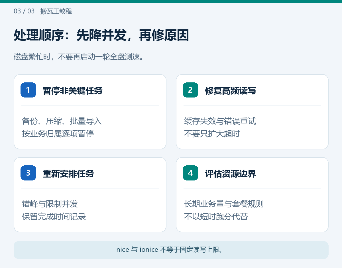Select the heading 重新安排任务
This screenshot has height=268, width=342.
coord(68,174)
